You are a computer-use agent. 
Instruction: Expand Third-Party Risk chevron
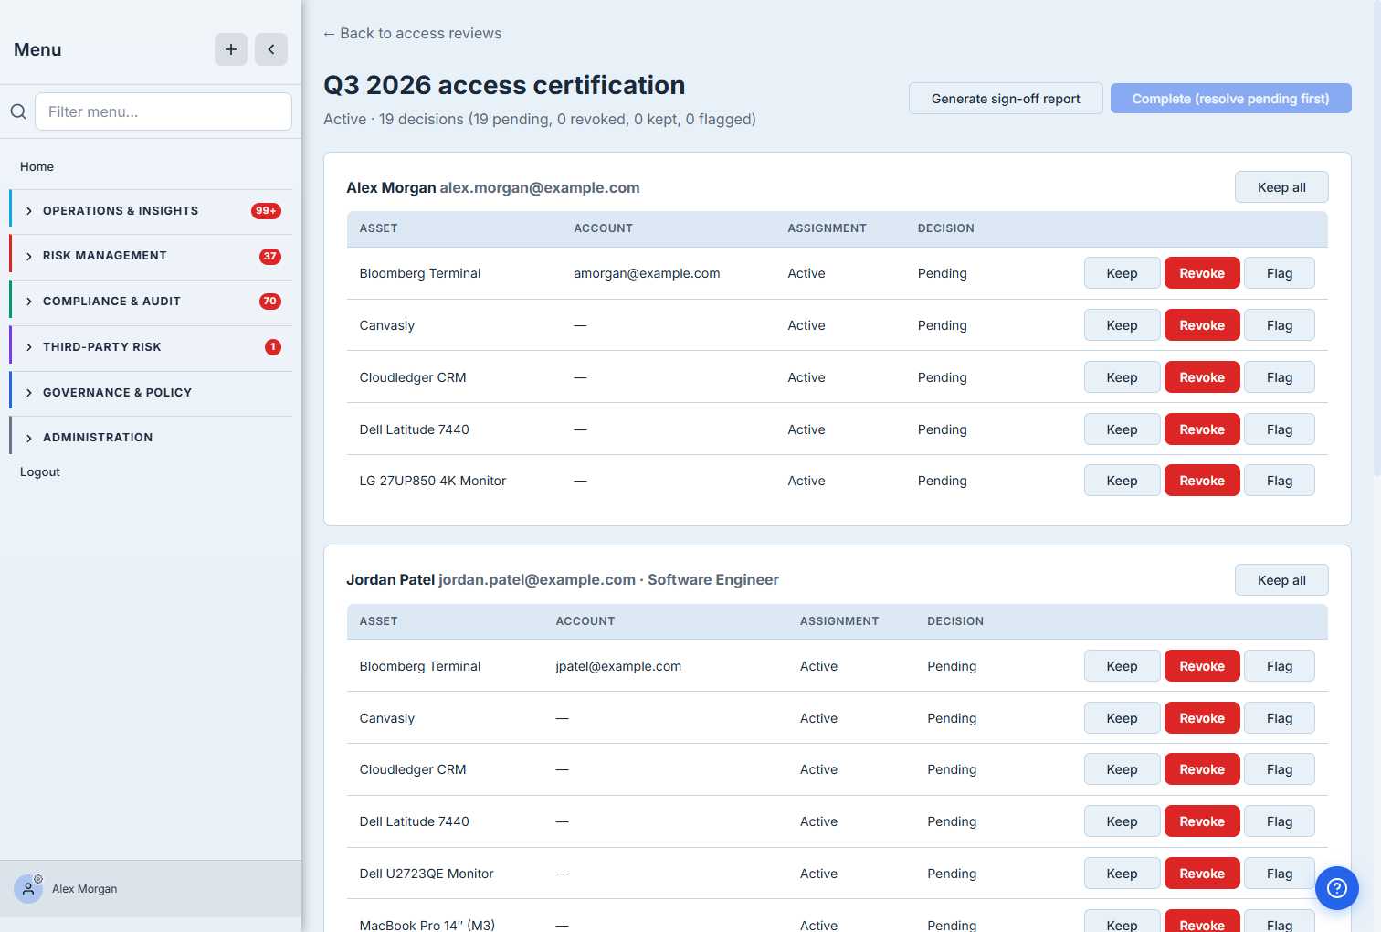click(29, 347)
